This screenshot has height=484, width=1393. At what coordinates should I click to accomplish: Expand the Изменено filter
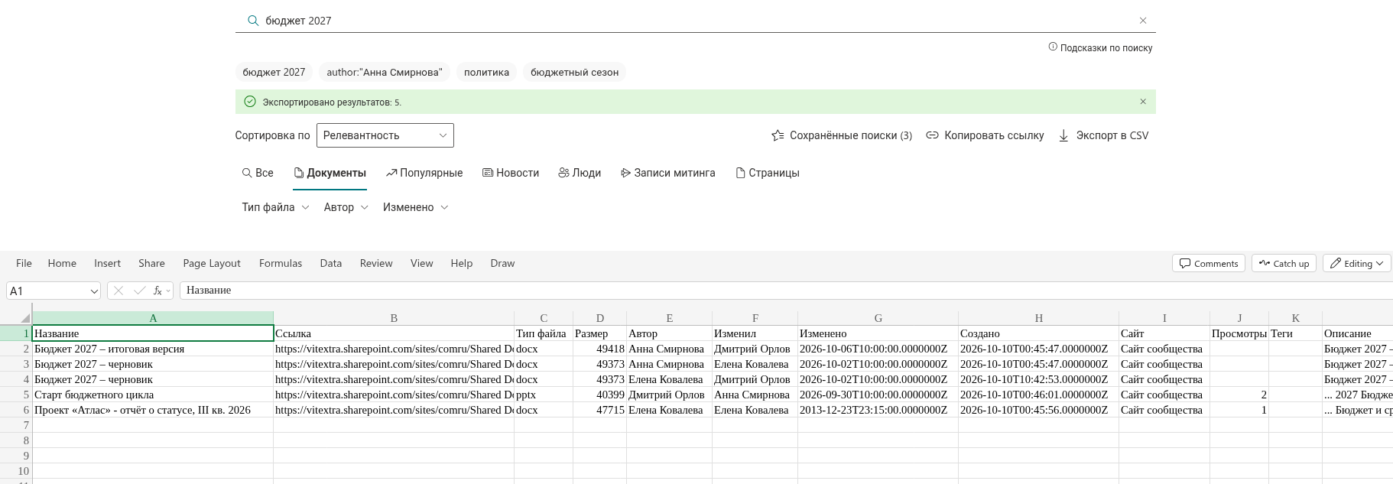point(415,207)
